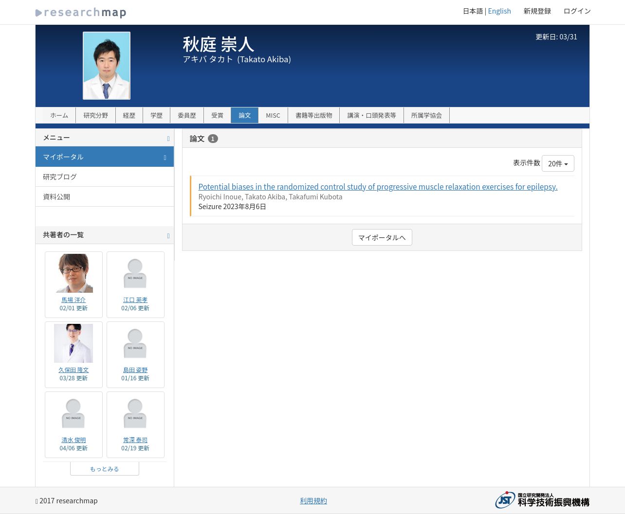Viewport: 625px width, 514px height.
Task: Switch language to English
Action: (x=499, y=11)
